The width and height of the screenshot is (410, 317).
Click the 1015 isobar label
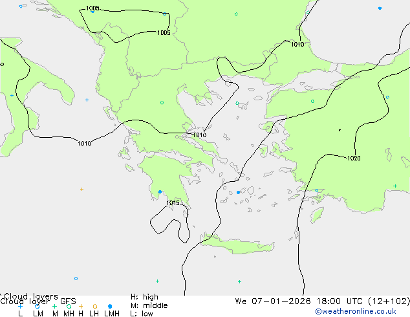pos(173,203)
